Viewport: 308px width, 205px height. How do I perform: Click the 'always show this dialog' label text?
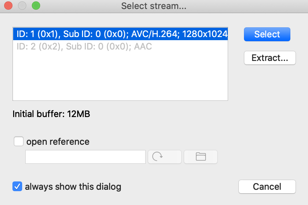73,187
